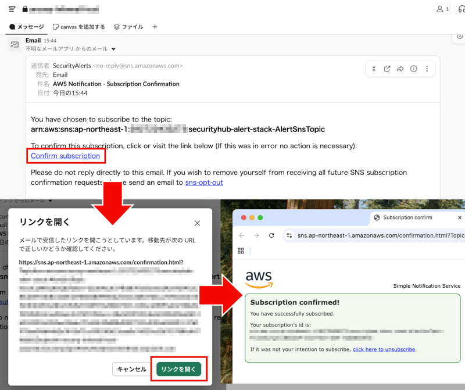Open site information icon in address bar

(289, 235)
